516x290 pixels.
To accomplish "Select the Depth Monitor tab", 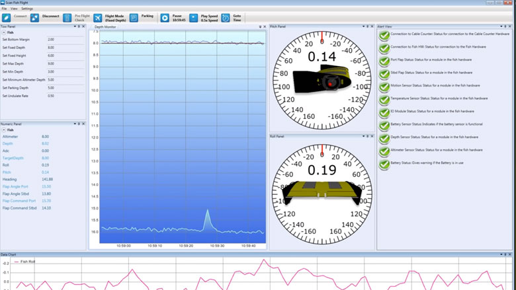I will pyautogui.click(x=105, y=27).
